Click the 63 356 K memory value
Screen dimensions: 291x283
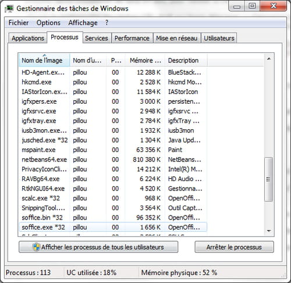148,150
